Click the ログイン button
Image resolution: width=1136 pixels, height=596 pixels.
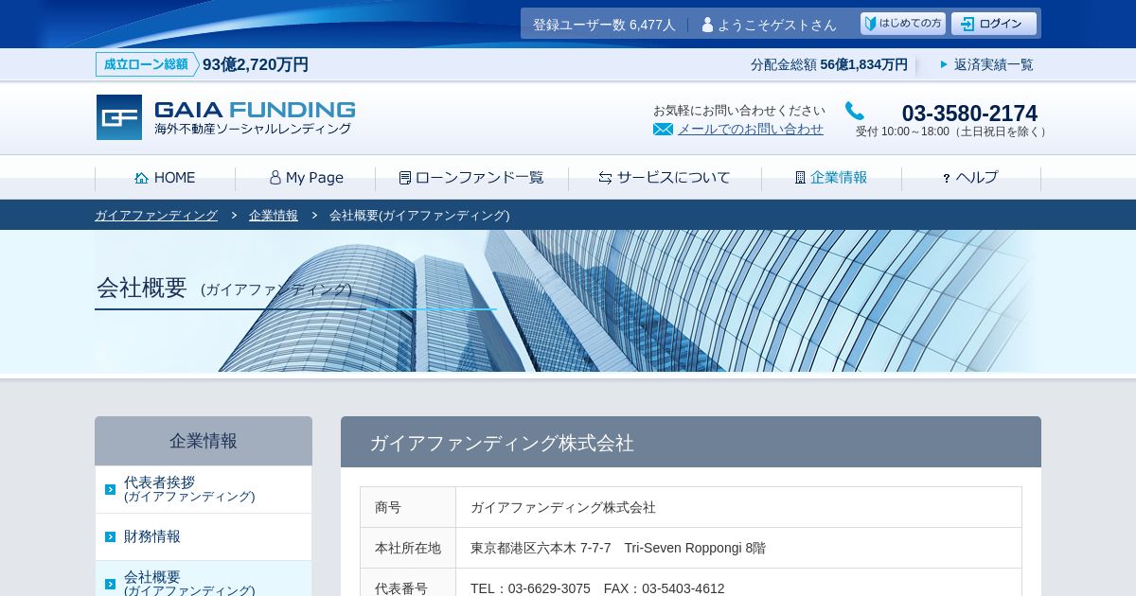tap(994, 24)
